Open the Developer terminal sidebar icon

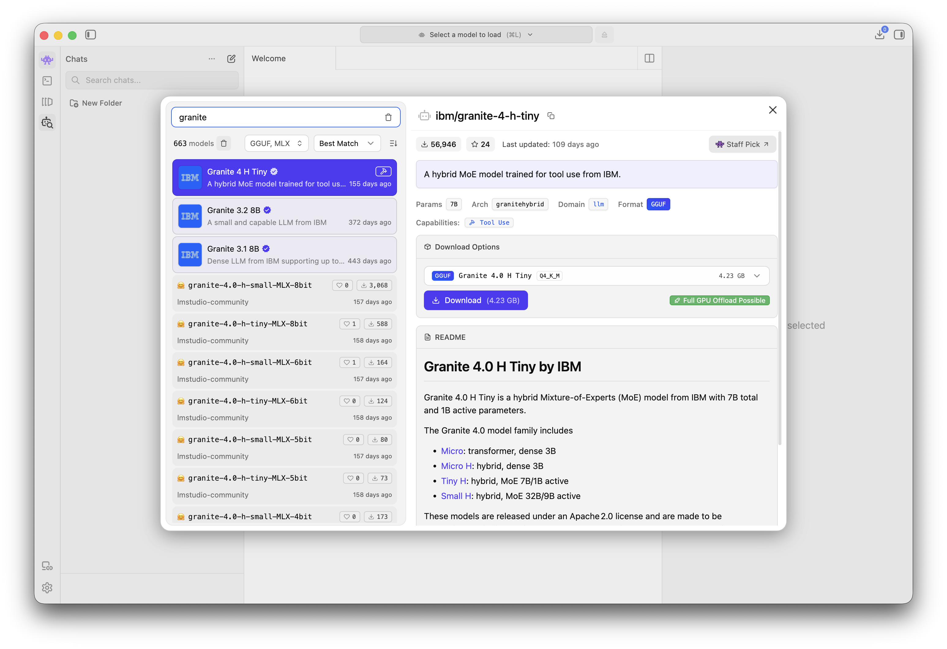tap(47, 81)
